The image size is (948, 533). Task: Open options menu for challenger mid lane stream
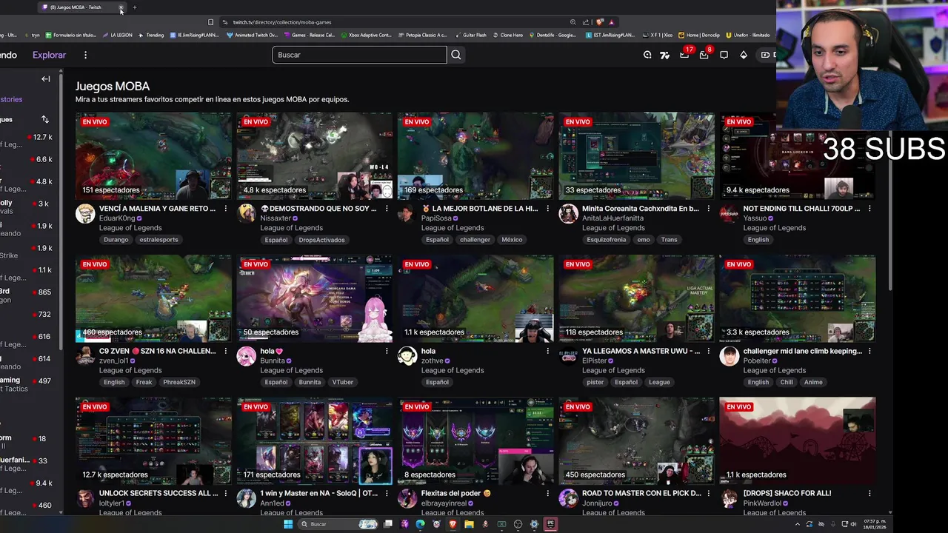click(869, 351)
